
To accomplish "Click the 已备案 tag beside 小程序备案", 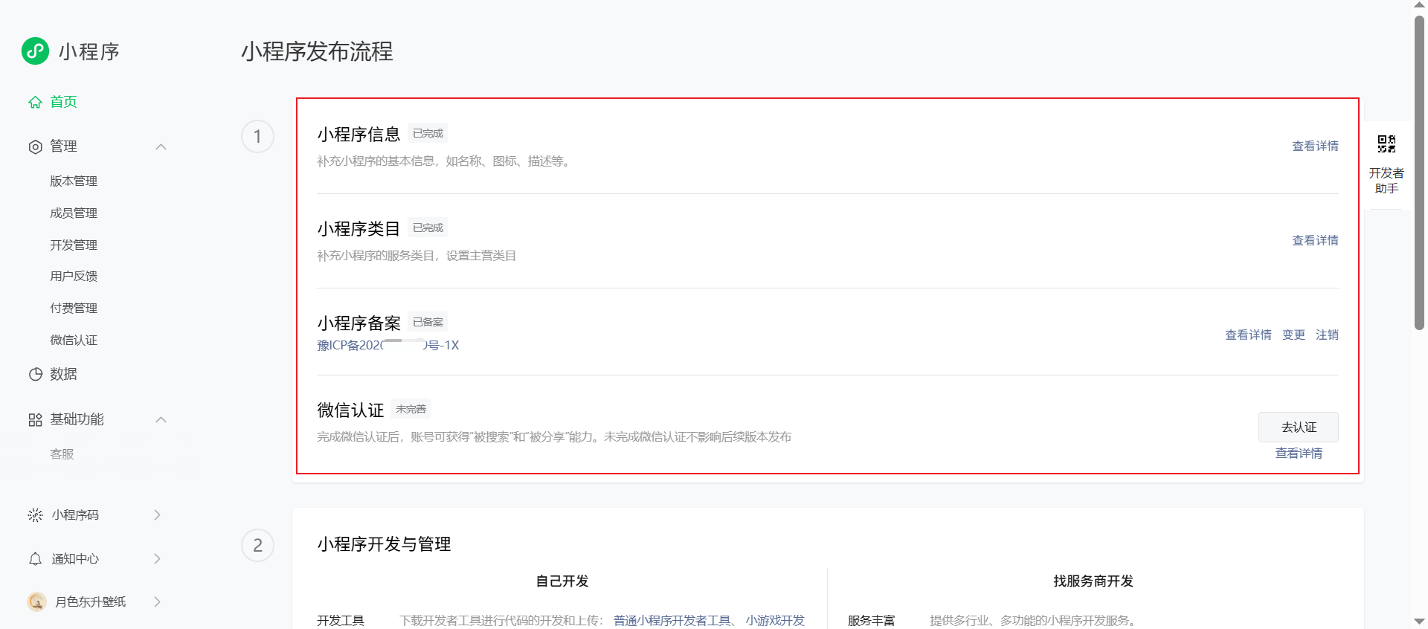I will tap(428, 323).
